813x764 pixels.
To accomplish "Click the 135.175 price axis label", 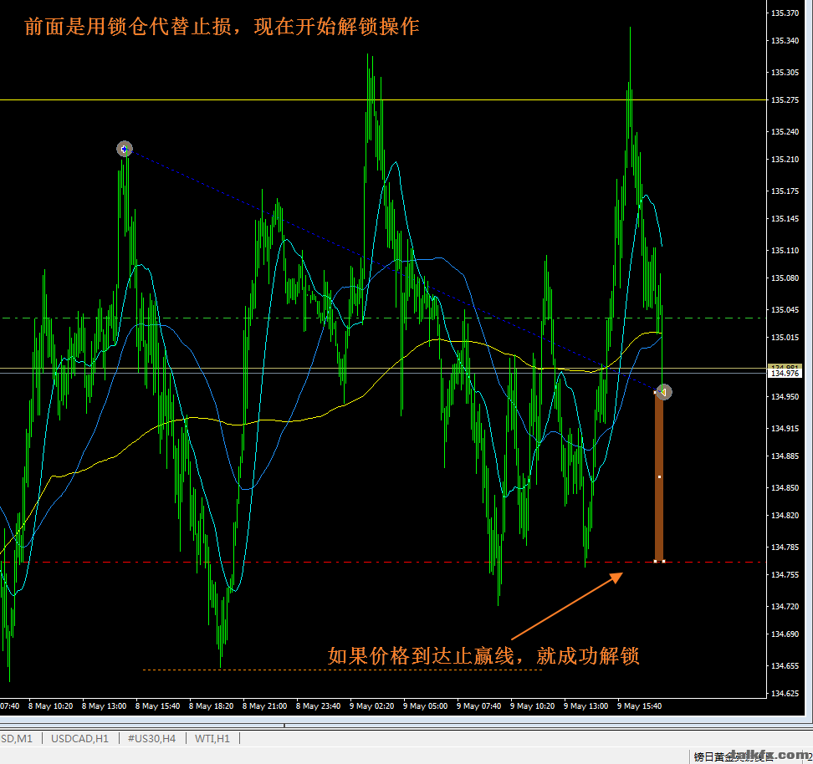I will click(785, 191).
